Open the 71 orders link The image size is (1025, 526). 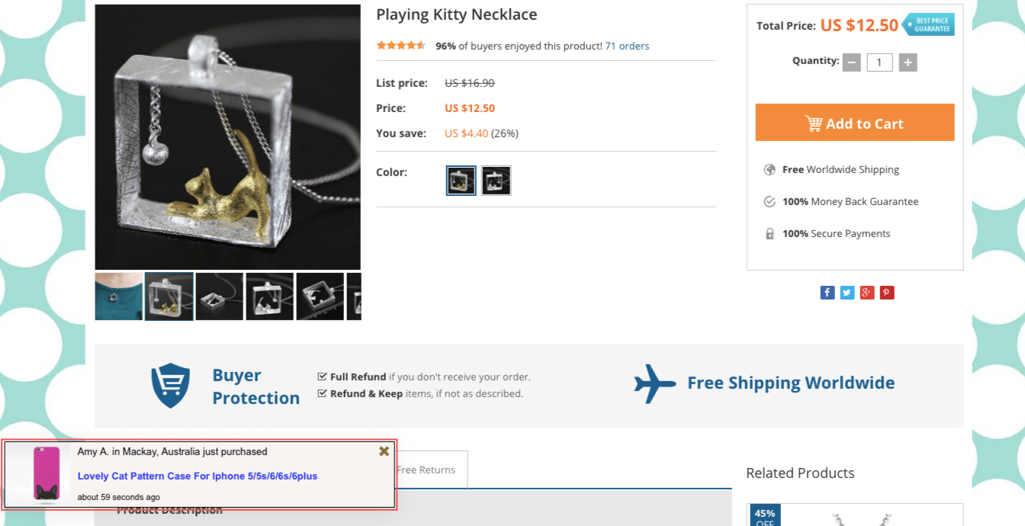click(627, 46)
